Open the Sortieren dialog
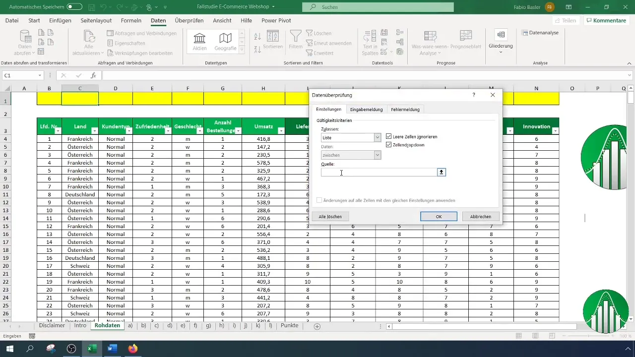The width and height of the screenshot is (635, 357). click(x=273, y=41)
